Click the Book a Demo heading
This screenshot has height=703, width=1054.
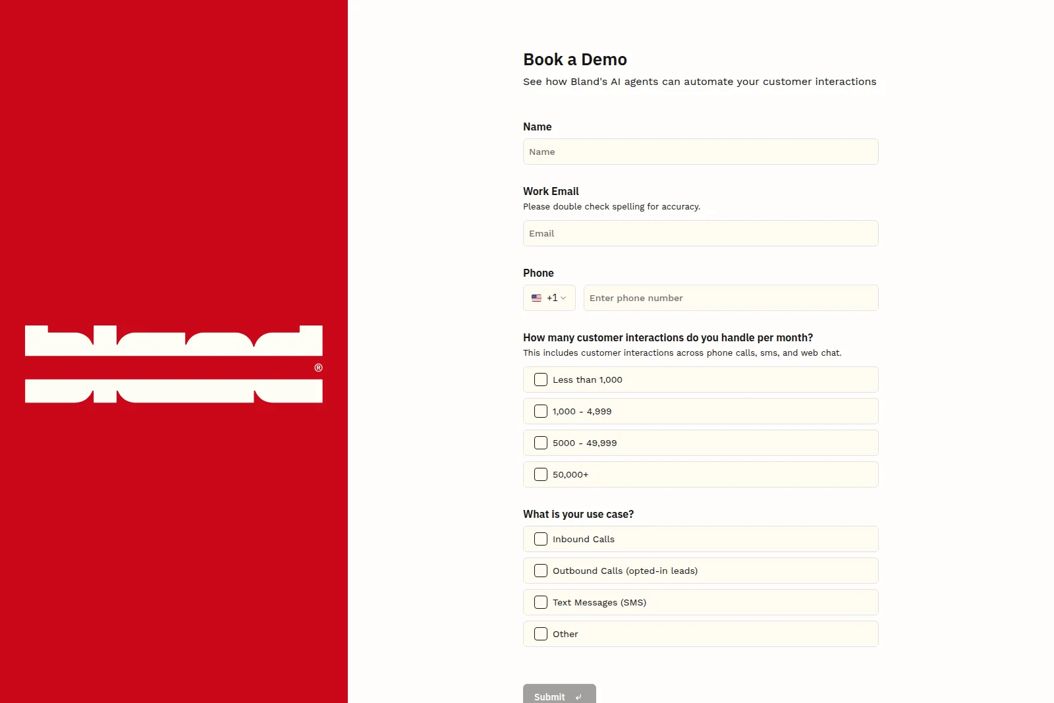[x=574, y=59]
